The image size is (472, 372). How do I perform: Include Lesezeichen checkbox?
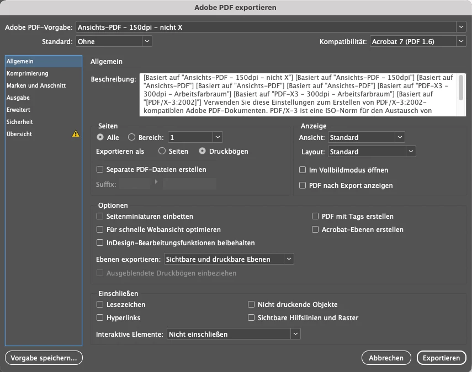point(99,304)
